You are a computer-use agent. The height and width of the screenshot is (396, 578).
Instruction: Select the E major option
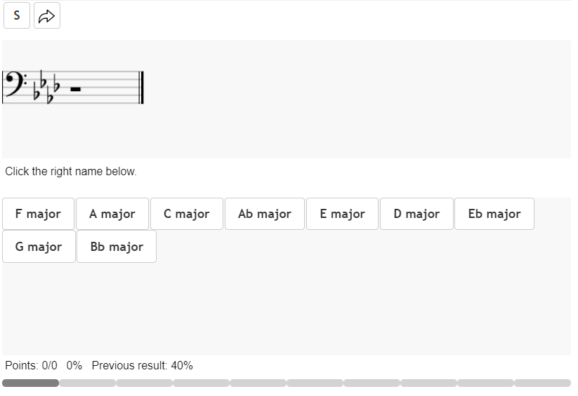[x=342, y=214]
